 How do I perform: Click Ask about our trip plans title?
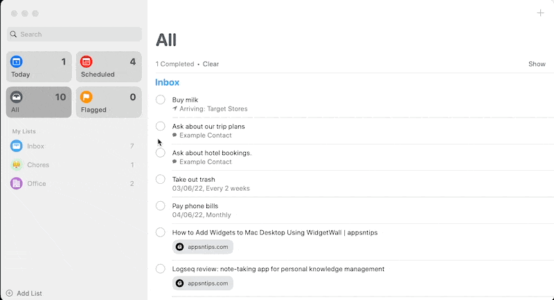(208, 126)
